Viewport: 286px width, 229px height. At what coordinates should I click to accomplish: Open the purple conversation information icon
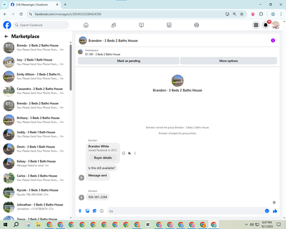[x=273, y=41]
